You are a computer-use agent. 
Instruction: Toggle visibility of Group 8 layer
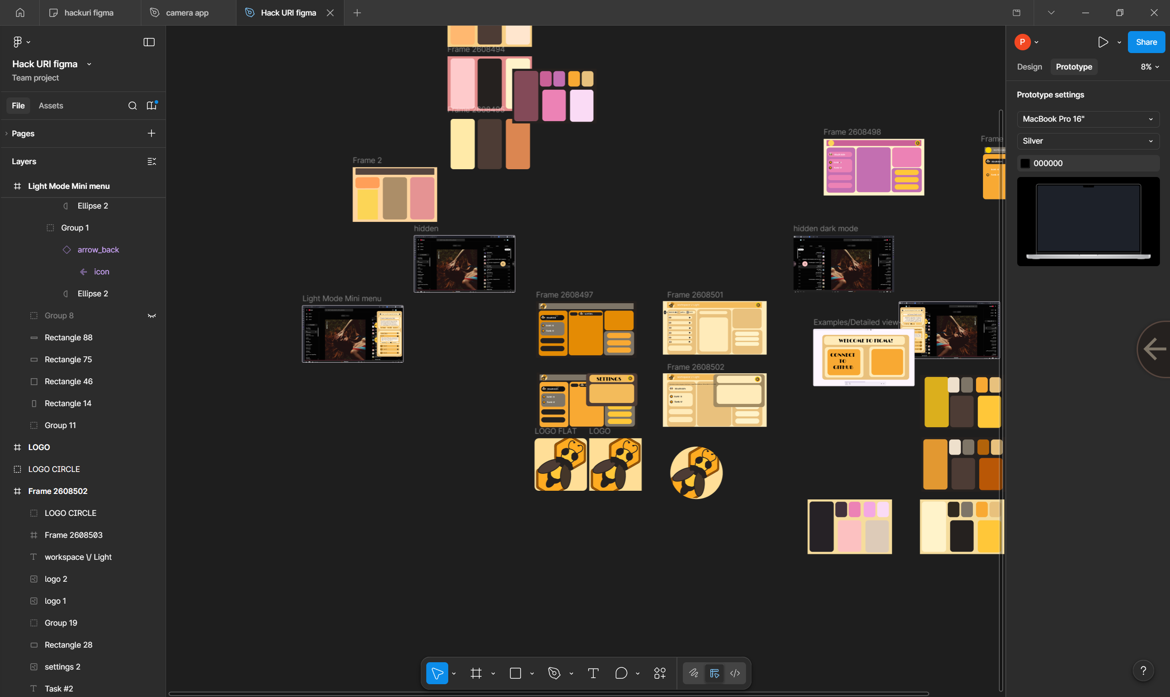click(152, 316)
